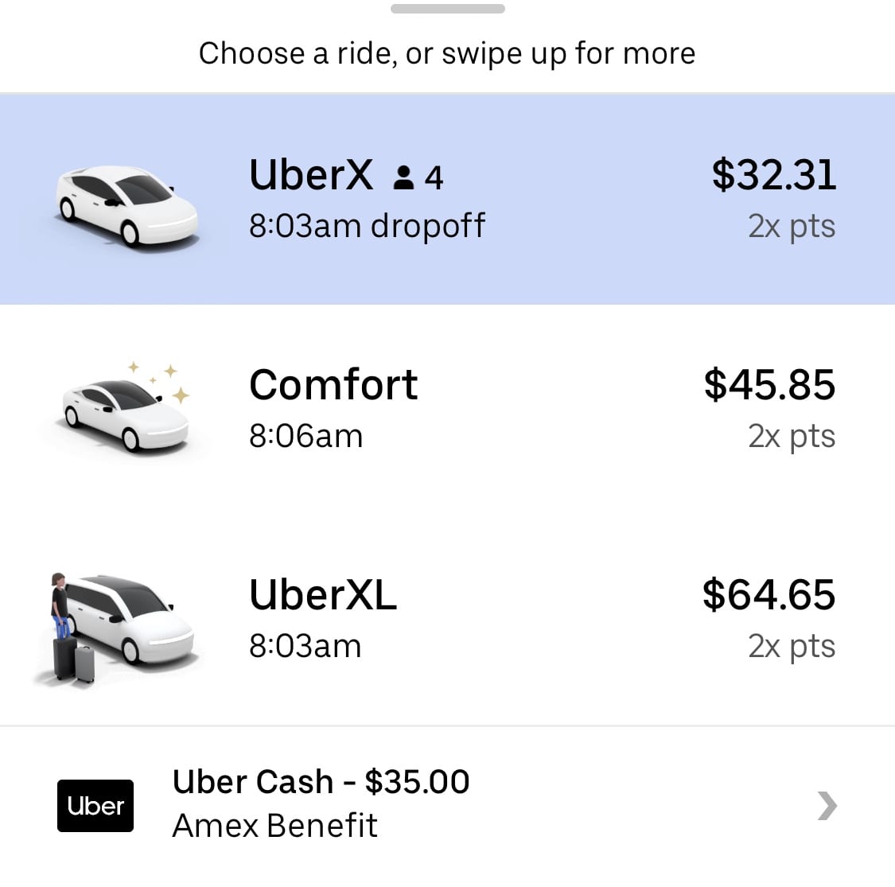
Task: Tap the $32.31 UberX price
Action: pyautogui.click(x=773, y=175)
